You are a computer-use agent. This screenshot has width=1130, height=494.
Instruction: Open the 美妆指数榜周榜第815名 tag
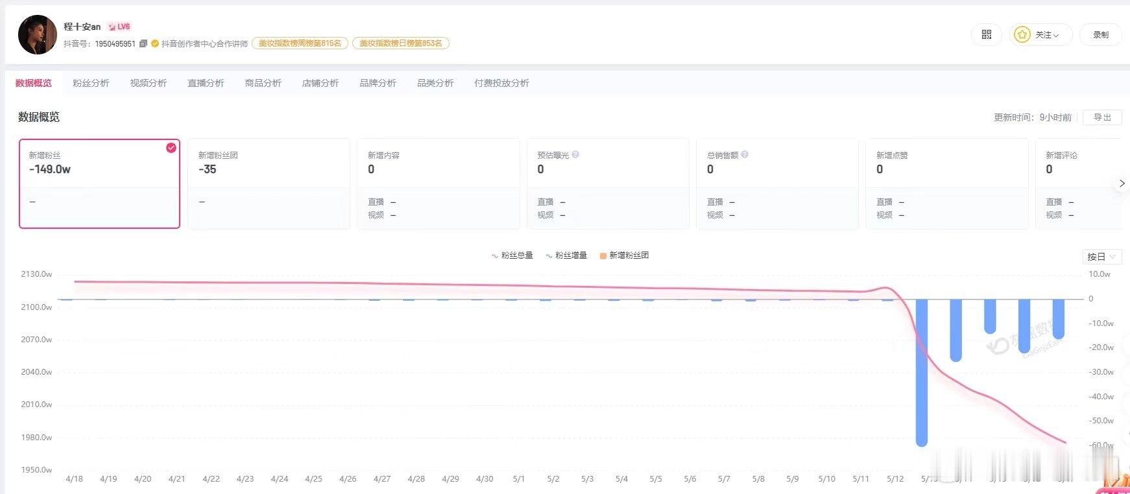click(x=300, y=43)
